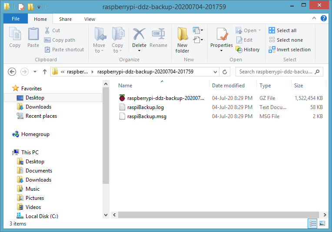Switch to Large icons view in status bar
The width and height of the screenshot is (332, 232).
click(x=322, y=224)
